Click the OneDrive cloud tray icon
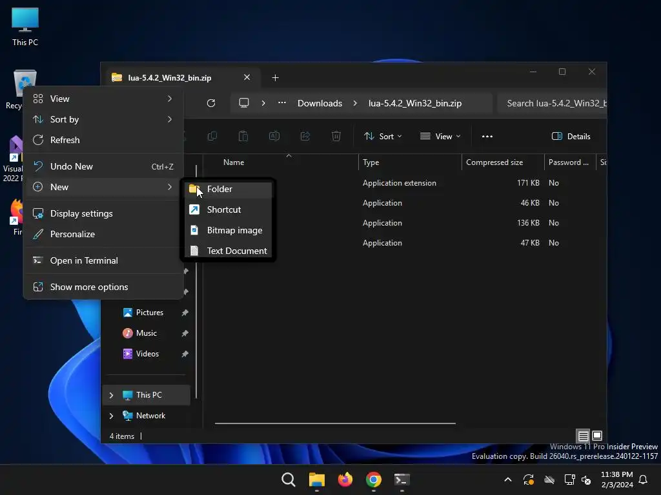The image size is (661, 495). pos(549,480)
